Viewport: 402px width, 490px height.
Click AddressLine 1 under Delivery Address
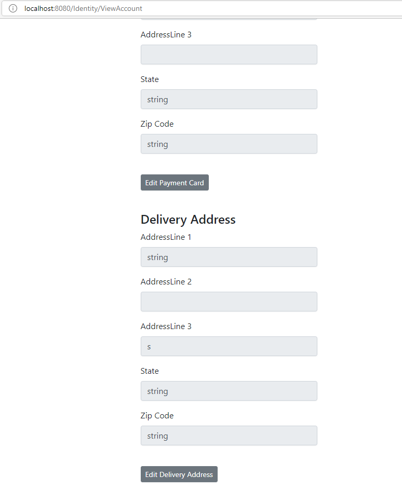coord(229,257)
